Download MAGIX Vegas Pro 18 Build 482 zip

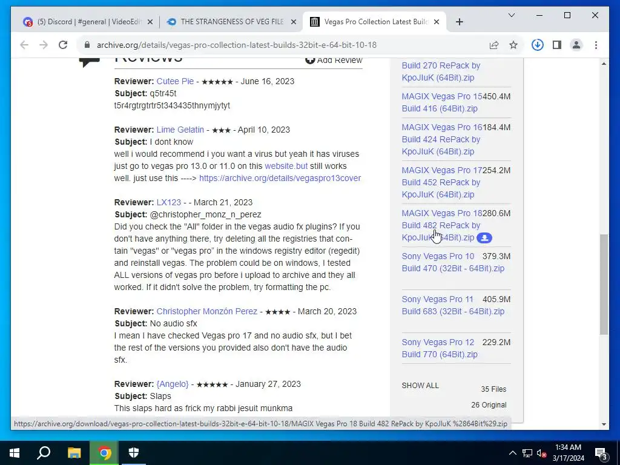pyautogui.click(x=441, y=225)
